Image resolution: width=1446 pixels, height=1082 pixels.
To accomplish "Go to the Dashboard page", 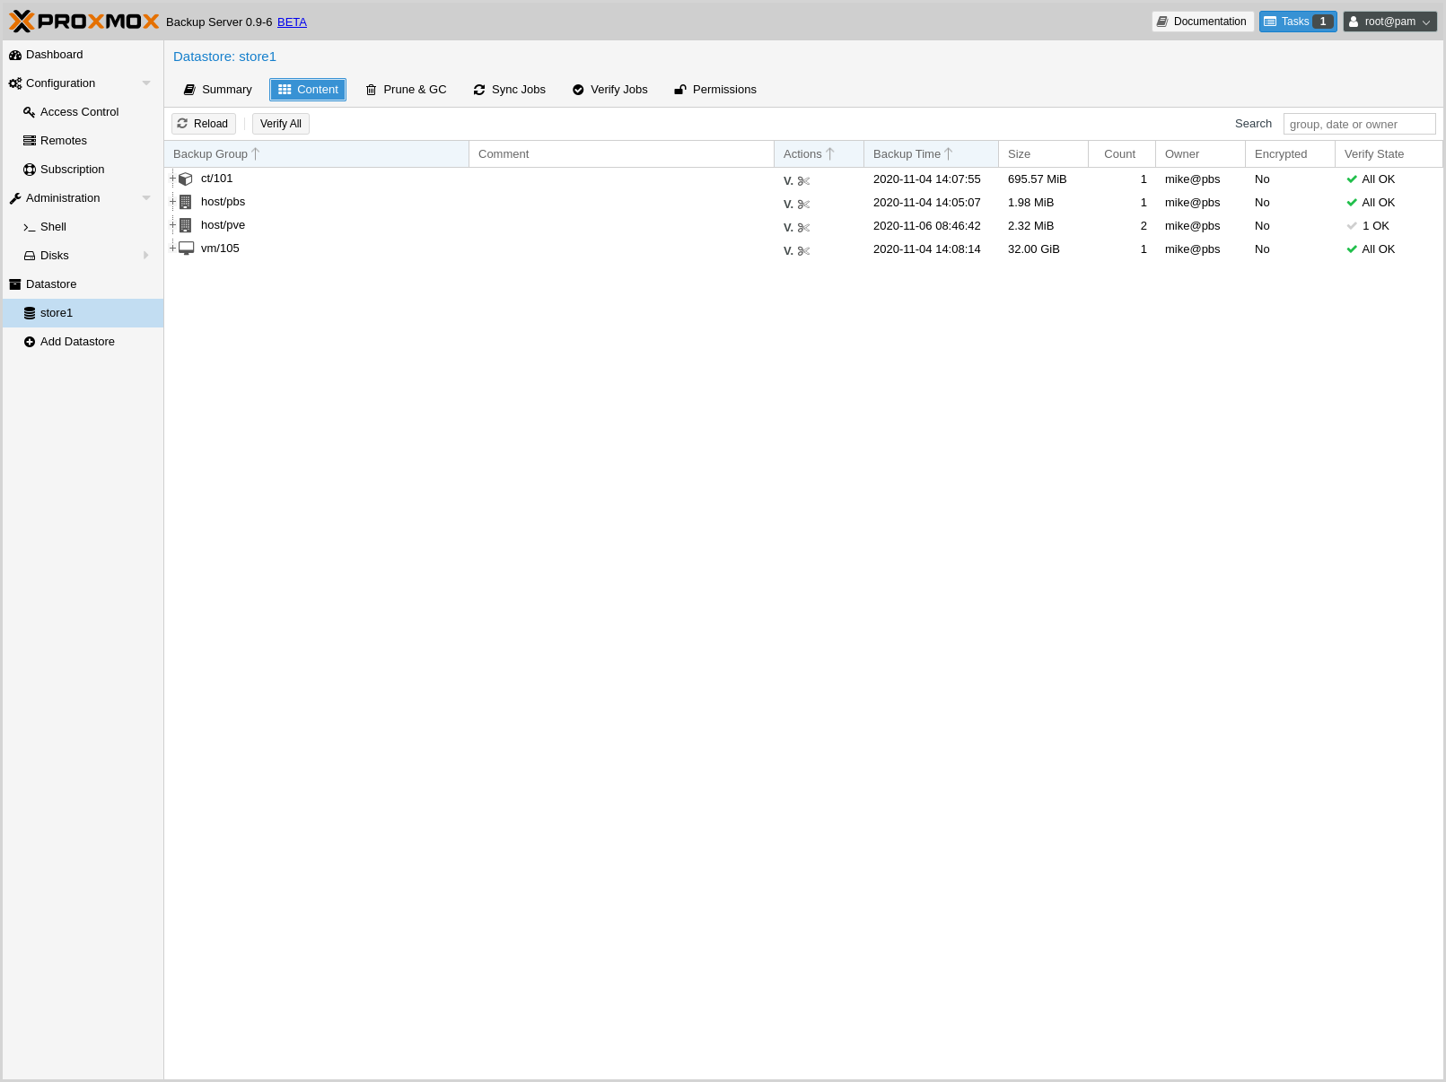I will [x=54, y=55].
